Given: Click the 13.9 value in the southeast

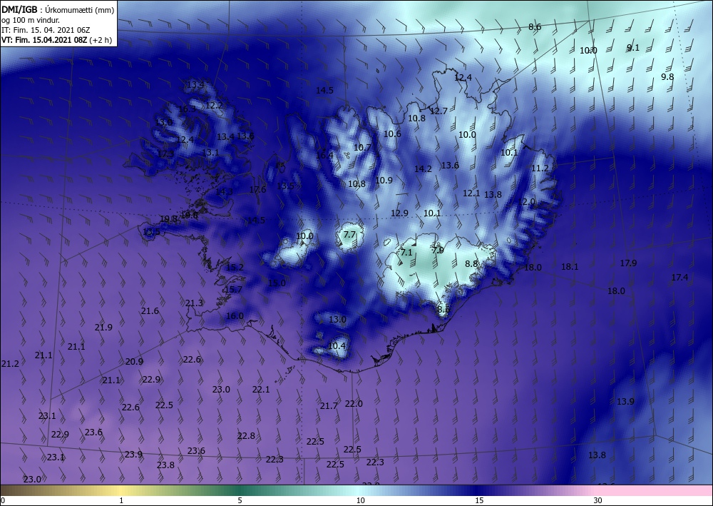Looking at the screenshot, I should [625, 401].
